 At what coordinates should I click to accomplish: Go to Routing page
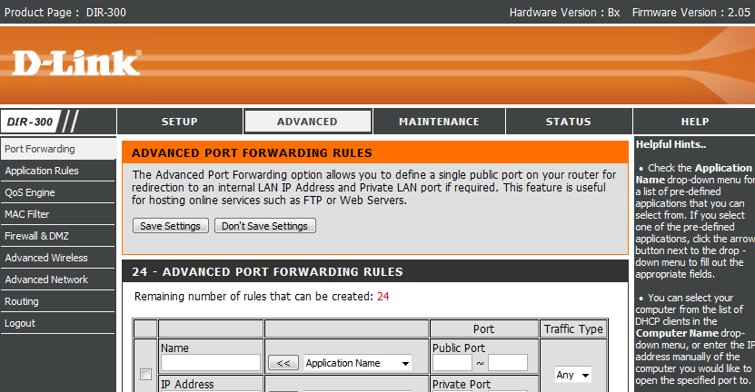coord(58,301)
